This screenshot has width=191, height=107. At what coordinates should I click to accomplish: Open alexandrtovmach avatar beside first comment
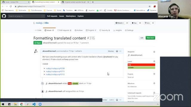36,51
